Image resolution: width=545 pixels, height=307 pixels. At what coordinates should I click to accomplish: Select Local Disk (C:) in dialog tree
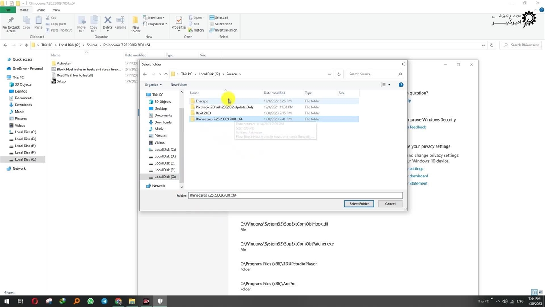165,150
